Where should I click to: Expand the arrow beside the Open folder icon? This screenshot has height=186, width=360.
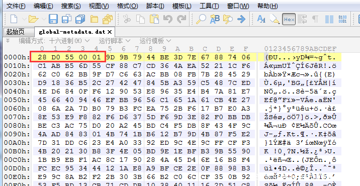pos(44,19)
